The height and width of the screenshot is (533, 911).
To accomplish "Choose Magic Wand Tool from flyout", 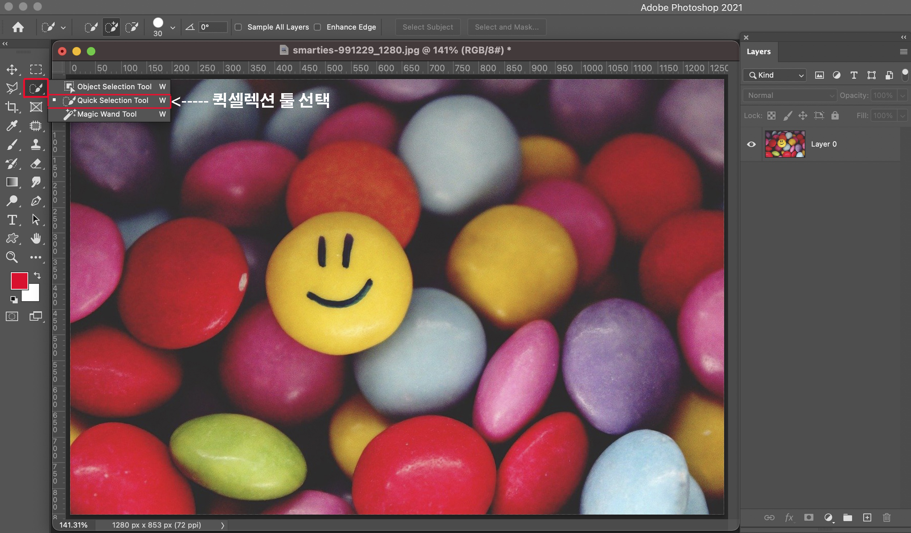I will (x=107, y=114).
